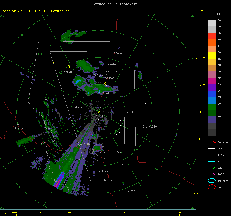Click the green 22JP arrow legend icon
Screen dimensions: 231x216
pos(211,168)
